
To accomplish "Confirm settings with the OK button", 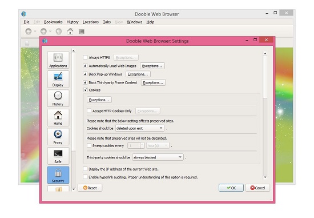I will coord(231,188).
